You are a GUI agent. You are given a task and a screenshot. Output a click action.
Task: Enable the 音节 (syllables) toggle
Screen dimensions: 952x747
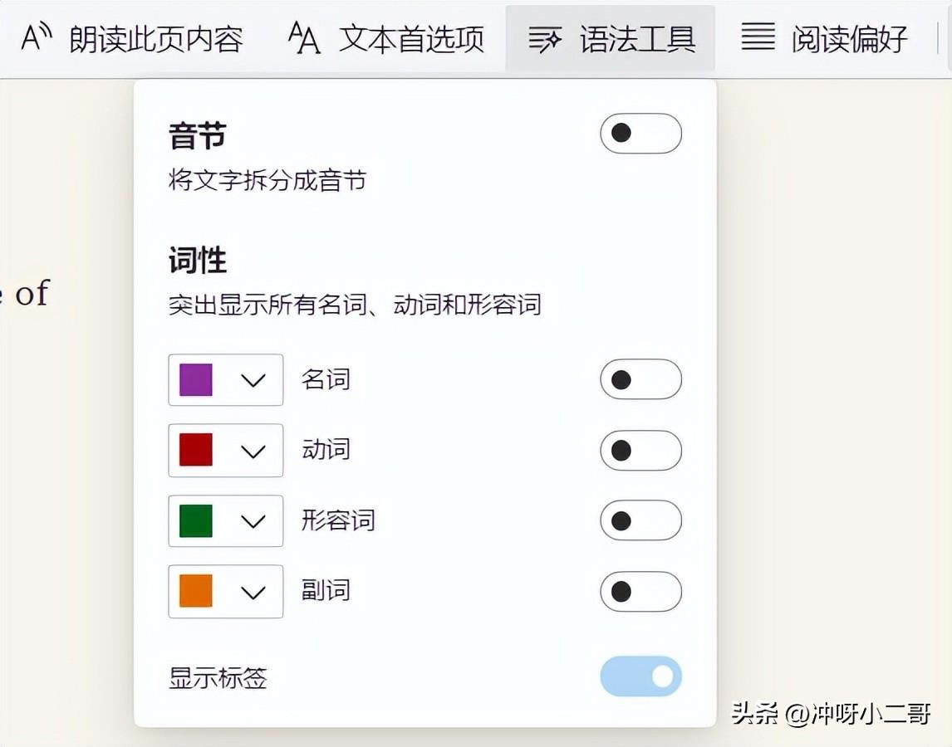click(x=640, y=134)
